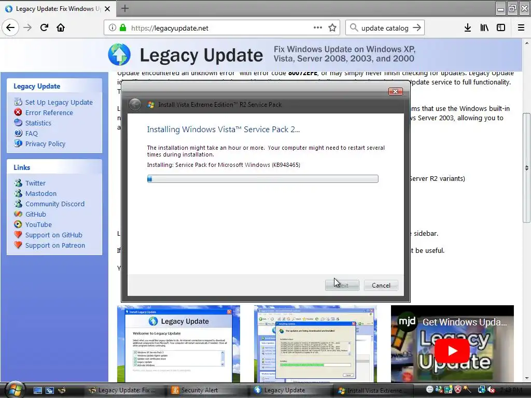Click the Windows Start orb
Viewport: 531px width, 398px height.
tap(15, 390)
